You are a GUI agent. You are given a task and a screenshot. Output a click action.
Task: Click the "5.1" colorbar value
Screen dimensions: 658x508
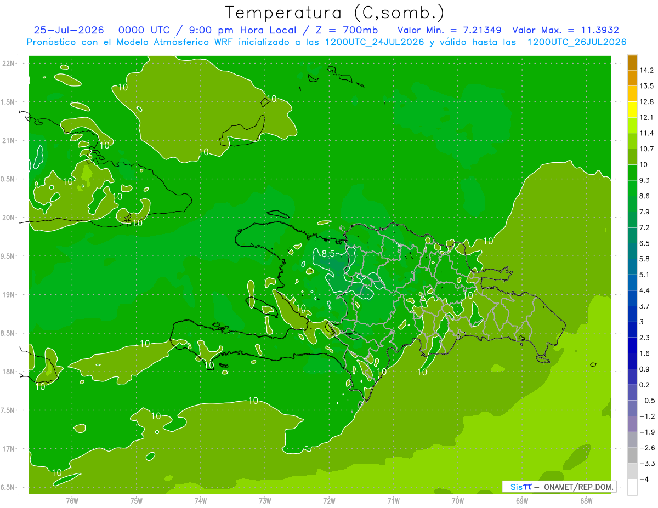(x=644, y=275)
